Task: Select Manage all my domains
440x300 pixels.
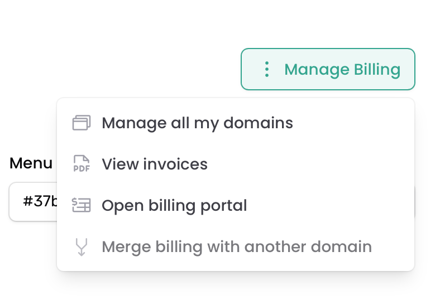Action: pyautogui.click(x=236, y=123)
